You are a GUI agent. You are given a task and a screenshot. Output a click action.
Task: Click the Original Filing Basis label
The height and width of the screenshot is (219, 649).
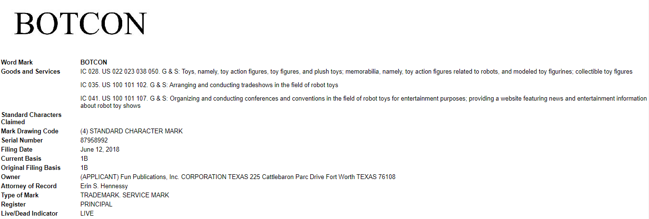[31, 167]
